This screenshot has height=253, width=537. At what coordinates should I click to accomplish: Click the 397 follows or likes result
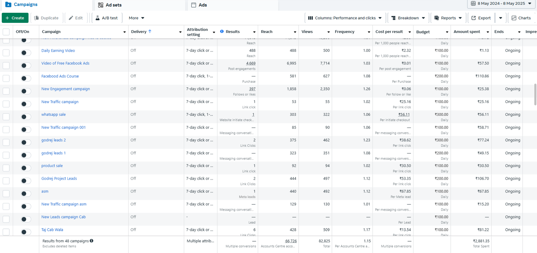tap(252, 89)
